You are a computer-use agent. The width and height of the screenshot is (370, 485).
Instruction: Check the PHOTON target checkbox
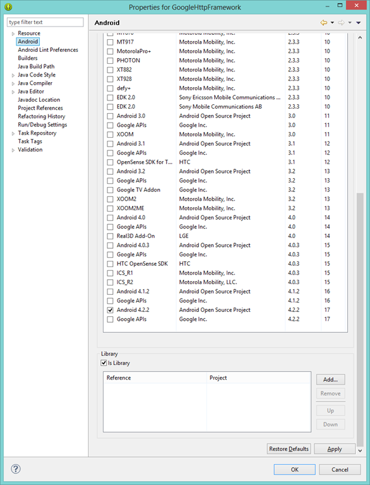[110, 61]
